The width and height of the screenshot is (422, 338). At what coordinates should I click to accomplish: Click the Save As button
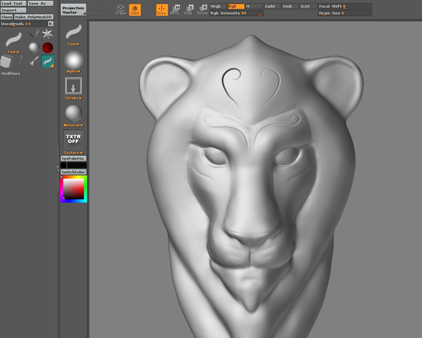41,3
